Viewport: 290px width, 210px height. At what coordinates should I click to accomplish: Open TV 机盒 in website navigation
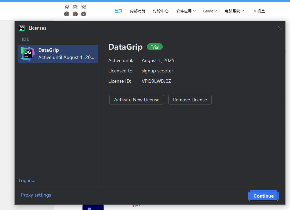point(258,11)
